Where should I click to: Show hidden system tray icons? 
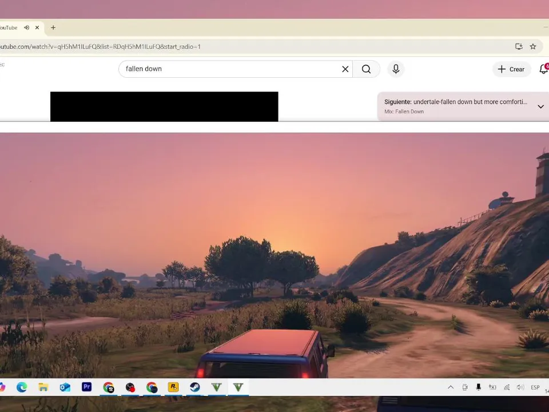451,387
